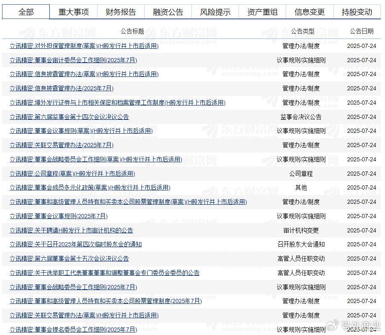385x335 pixels.
Task: Open 信息披露管理办法(2025年7月) link
Action: (x=61, y=88)
